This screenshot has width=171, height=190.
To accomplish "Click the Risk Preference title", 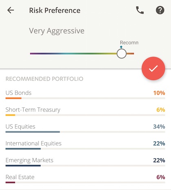I will tap(55, 10).
